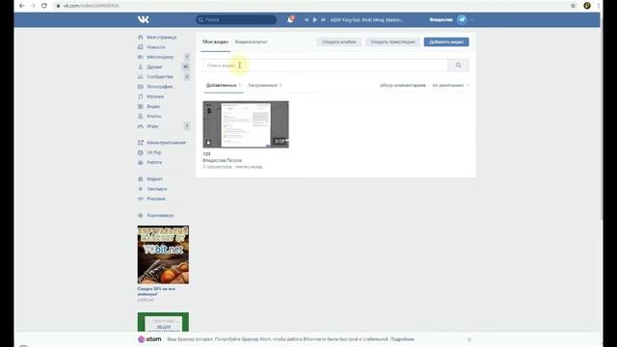The height and width of the screenshot is (347, 617).
Task: Skip to next track in header player
Action: 323,19
